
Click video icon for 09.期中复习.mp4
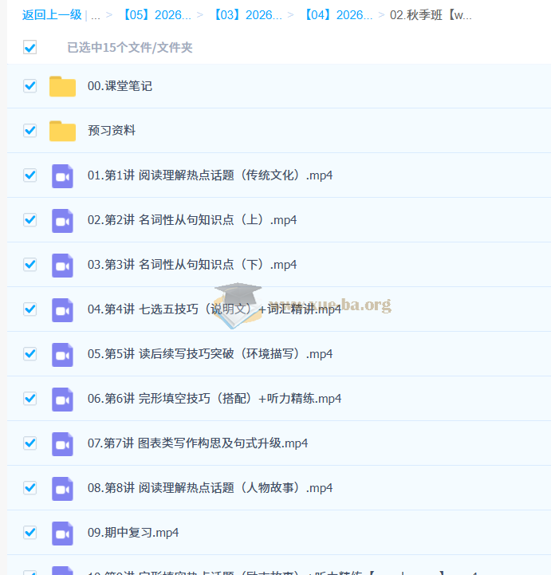tap(62, 533)
